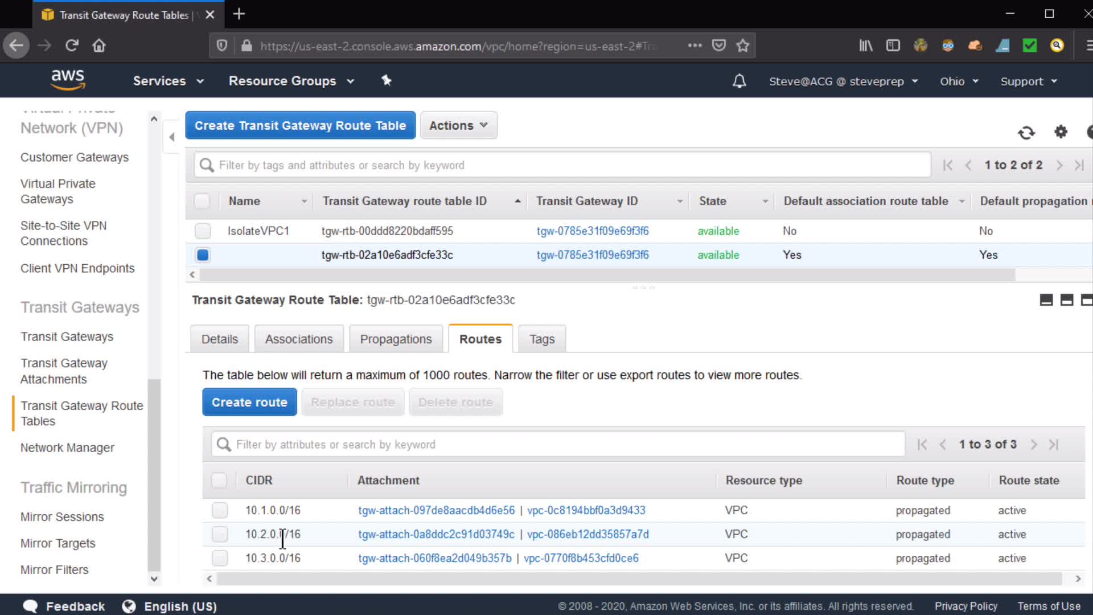
Task: Open the table settings gear icon
Action: click(1060, 132)
